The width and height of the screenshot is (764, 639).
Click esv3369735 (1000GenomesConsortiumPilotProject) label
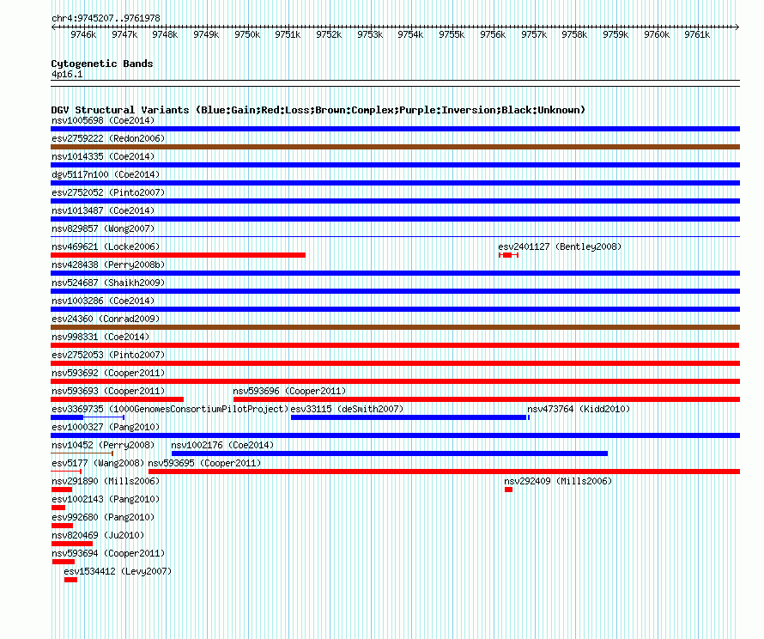point(170,409)
